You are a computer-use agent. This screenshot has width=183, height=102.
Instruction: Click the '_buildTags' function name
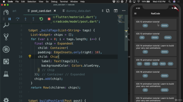click(48, 30)
